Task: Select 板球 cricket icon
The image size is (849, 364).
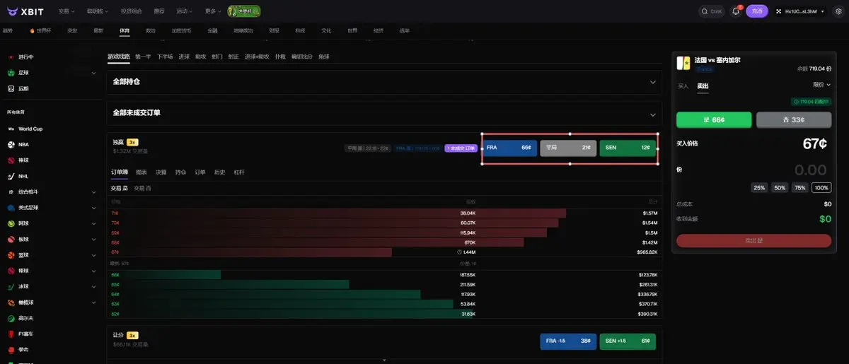Action: click(11, 239)
